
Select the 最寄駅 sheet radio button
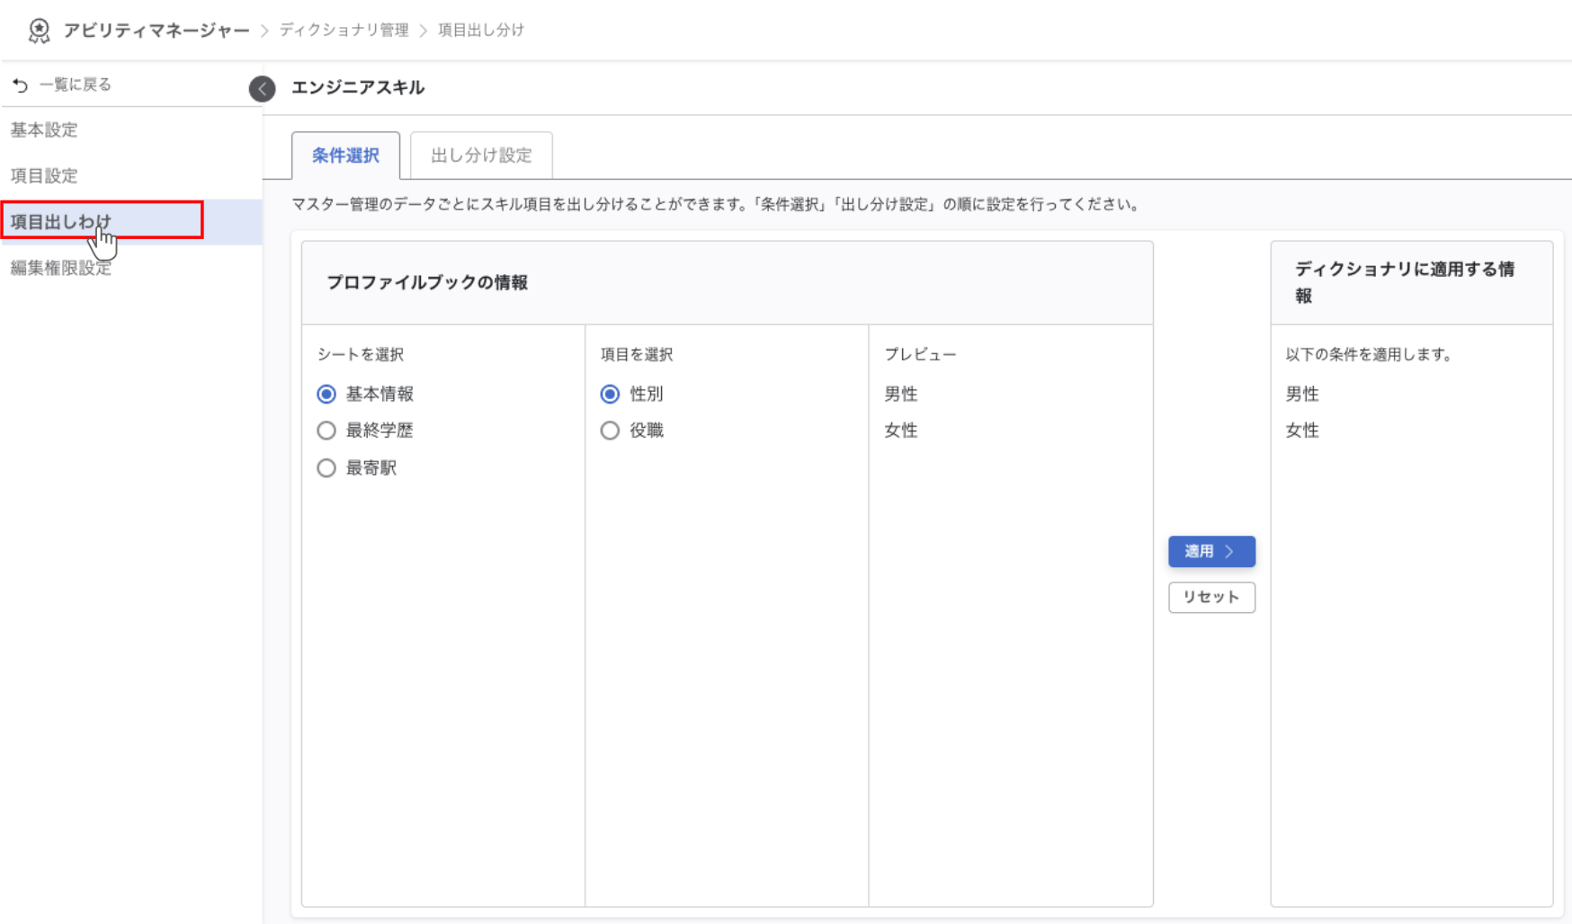click(x=326, y=467)
